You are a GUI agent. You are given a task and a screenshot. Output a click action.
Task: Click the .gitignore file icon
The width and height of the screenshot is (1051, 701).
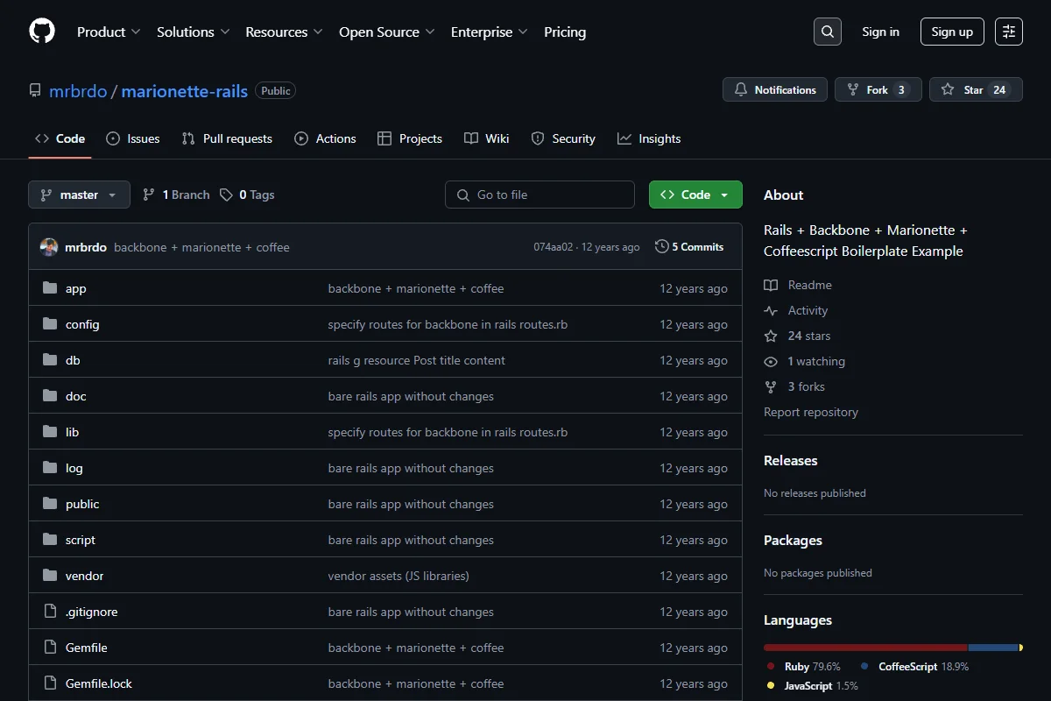click(50, 612)
